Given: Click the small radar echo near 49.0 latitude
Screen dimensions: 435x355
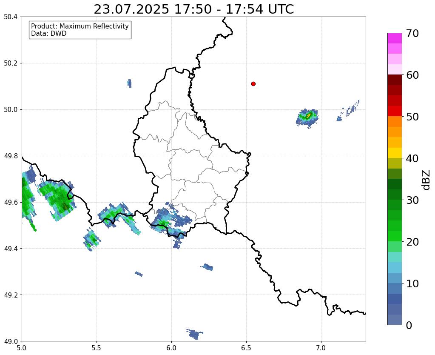Looking at the screenshot, I should [195, 334].
